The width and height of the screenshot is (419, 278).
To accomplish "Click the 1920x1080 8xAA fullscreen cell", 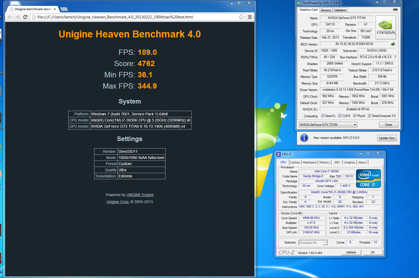I will 141,158.
